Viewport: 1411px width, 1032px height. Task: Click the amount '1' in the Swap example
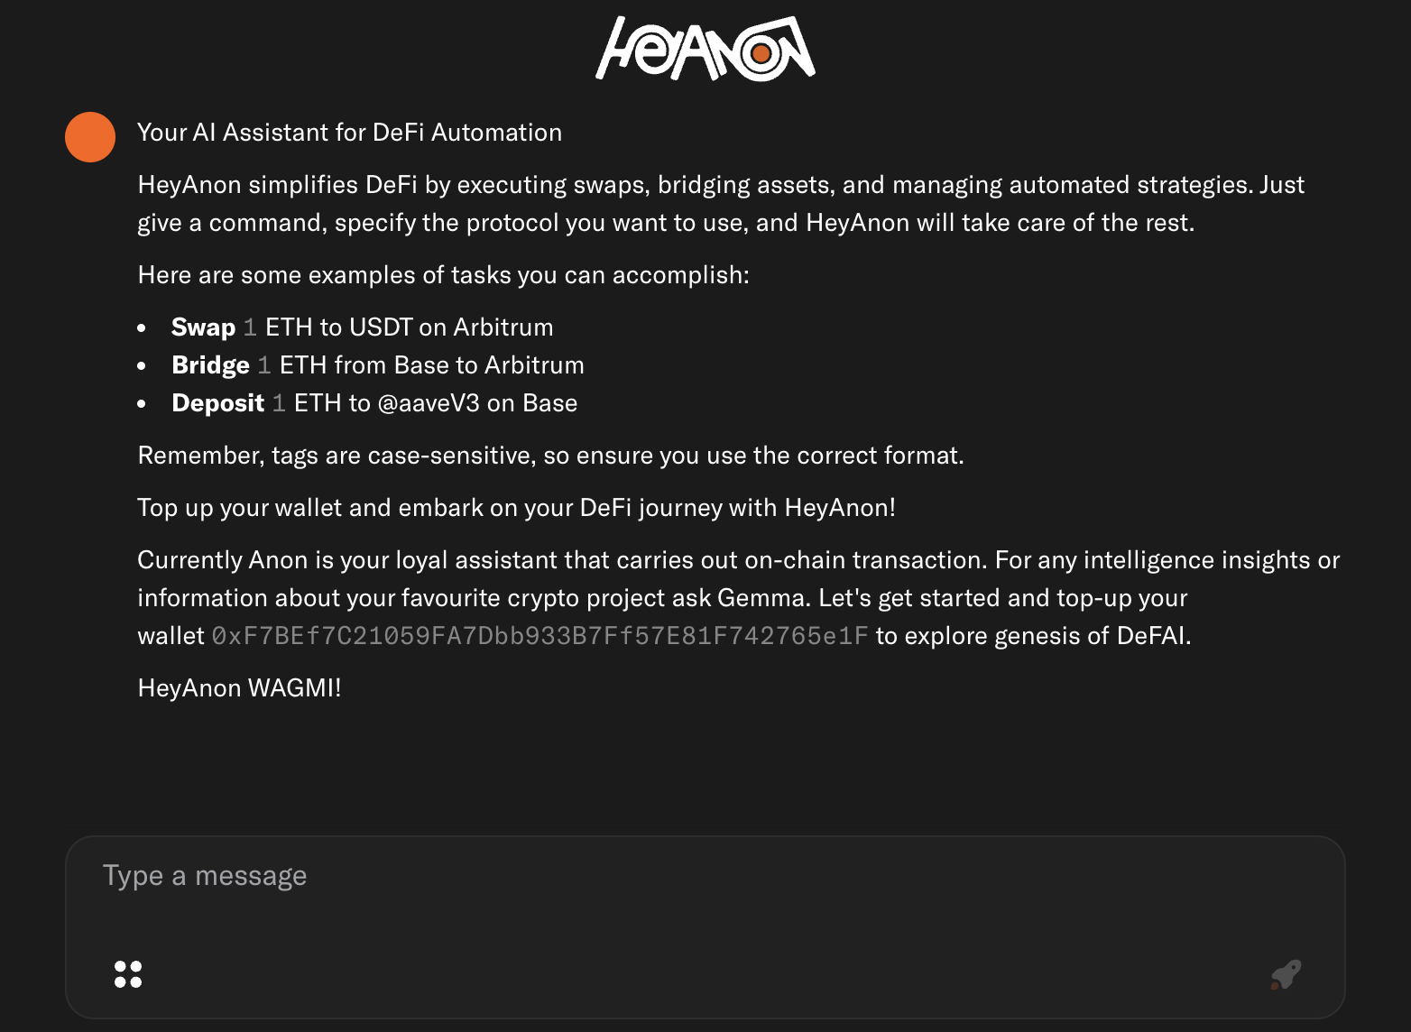point(250,327)
